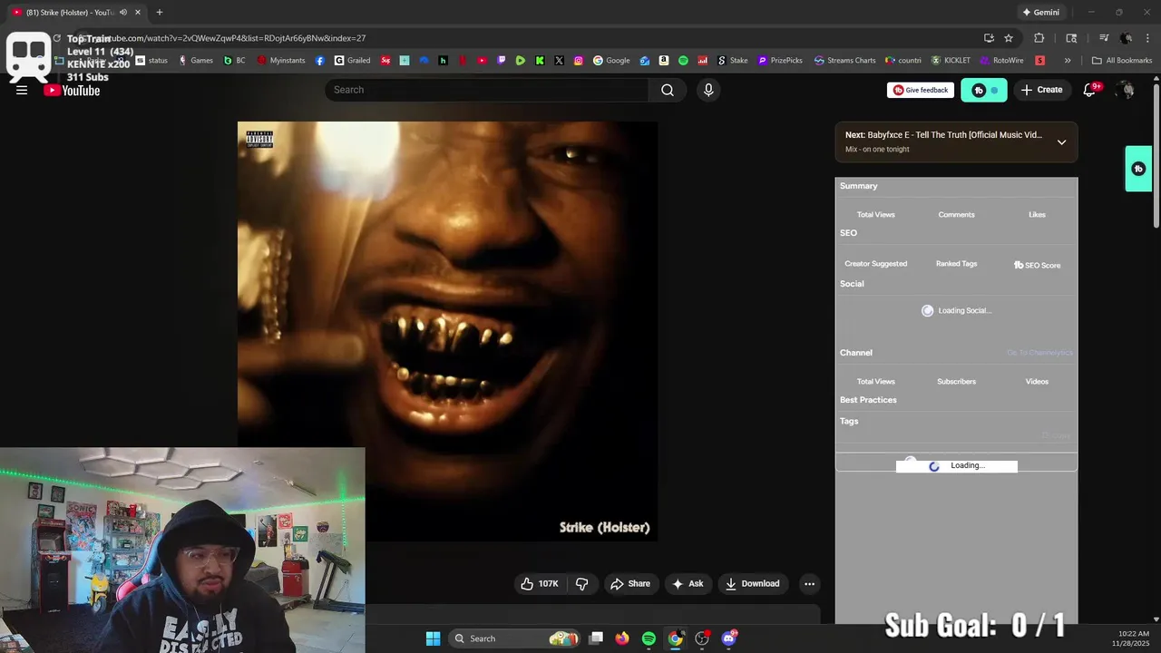The image size is (1161, 653).
Task: Open the Amazon bookmark icon
Action: (664, 61)
